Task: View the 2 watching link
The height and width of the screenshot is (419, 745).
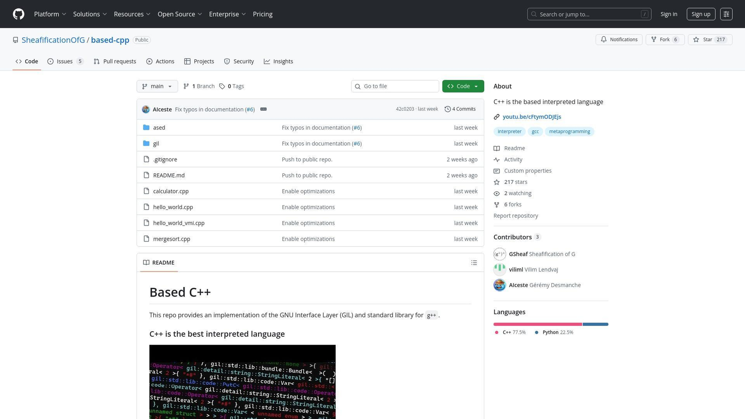Action: click(x=513, y=193)
